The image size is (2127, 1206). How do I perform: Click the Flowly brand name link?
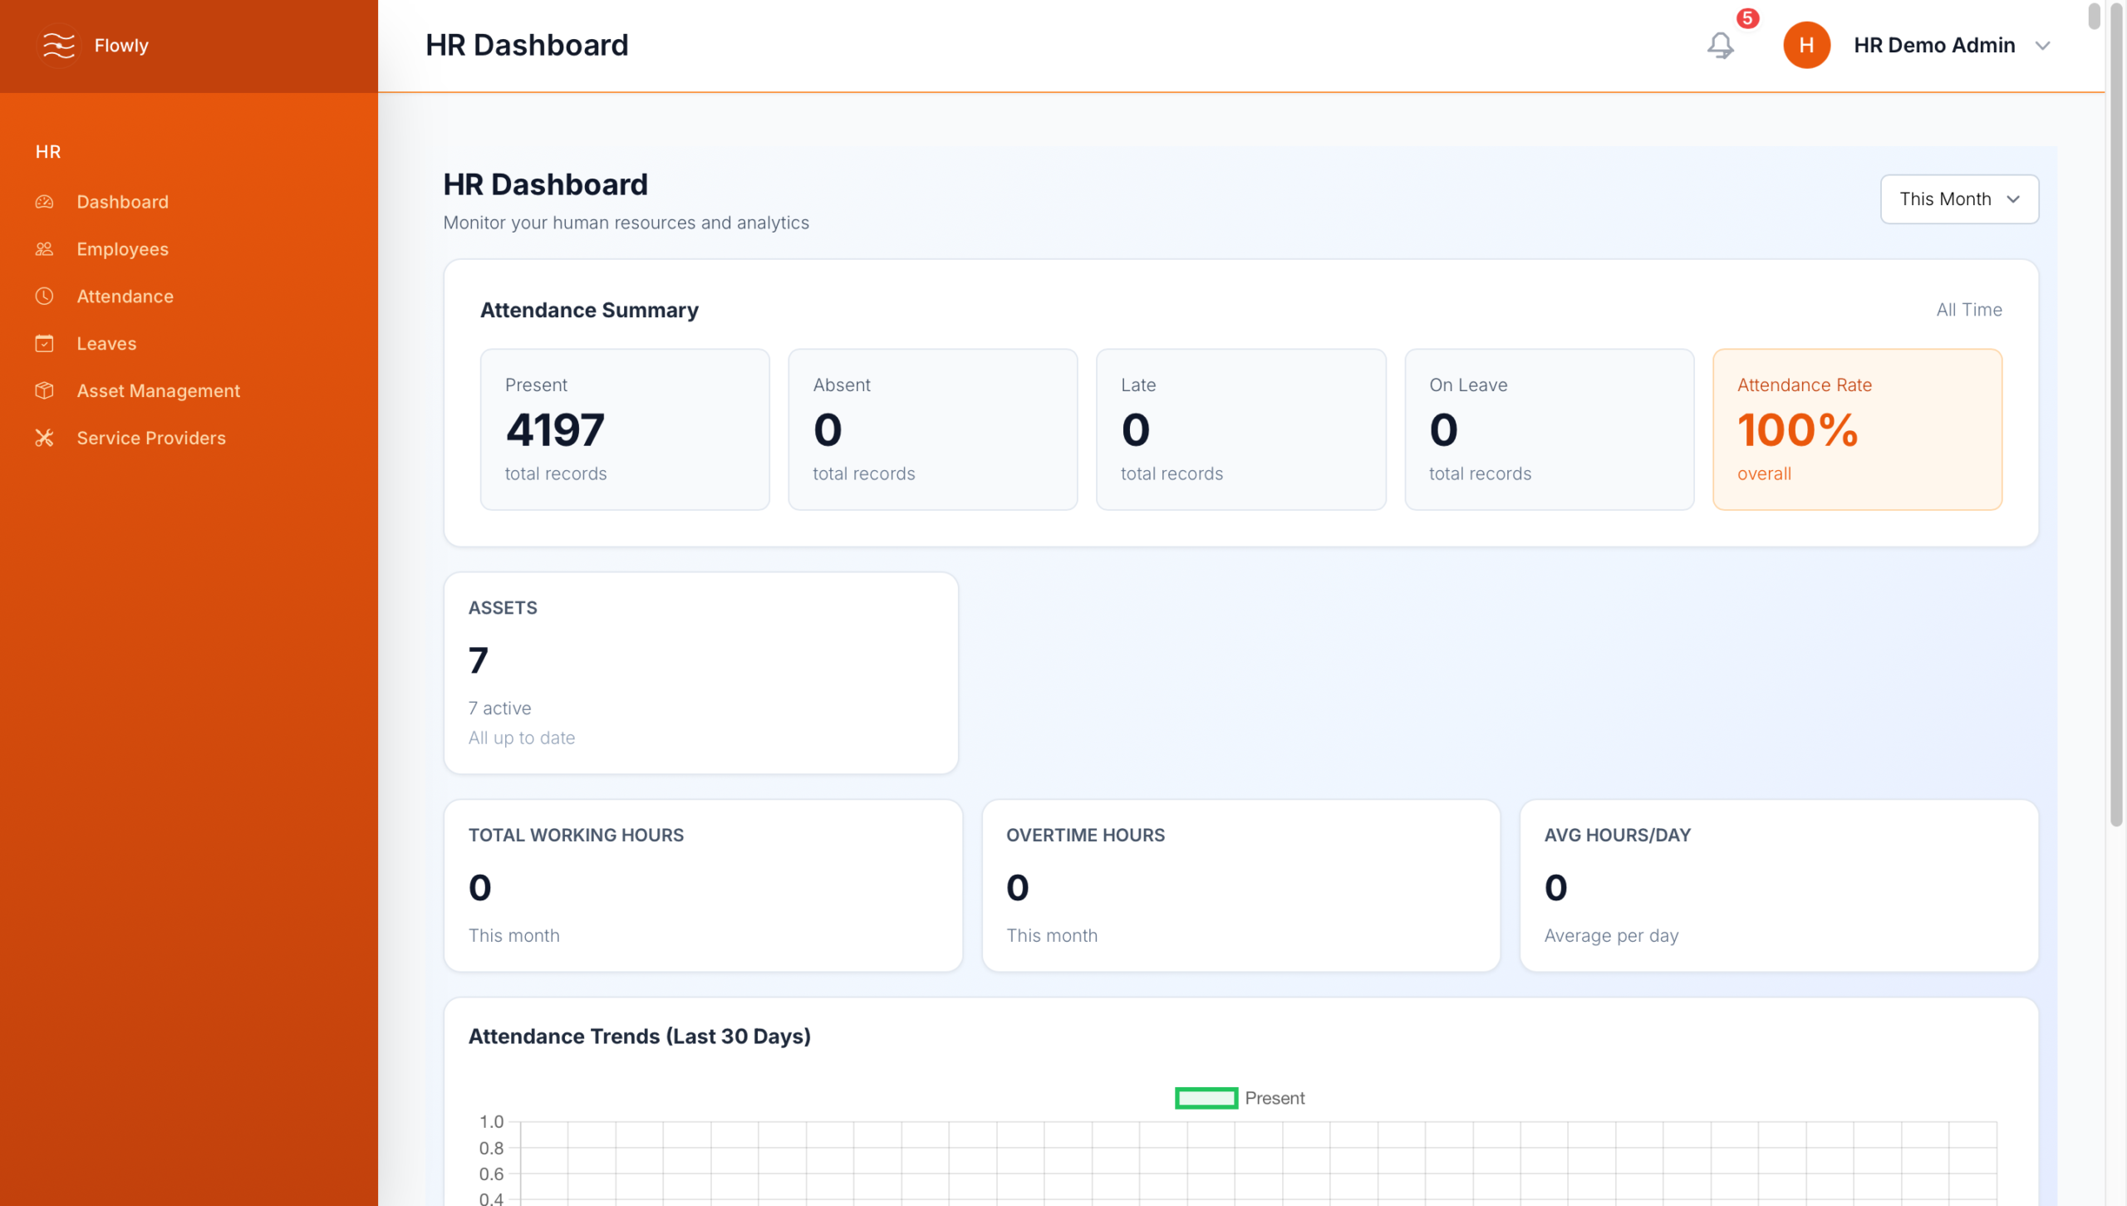point(121,45)
